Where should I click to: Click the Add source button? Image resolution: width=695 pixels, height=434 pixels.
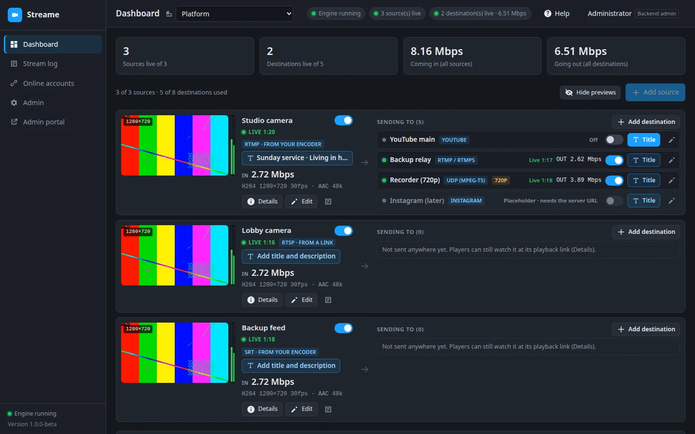tap(655, 93)
